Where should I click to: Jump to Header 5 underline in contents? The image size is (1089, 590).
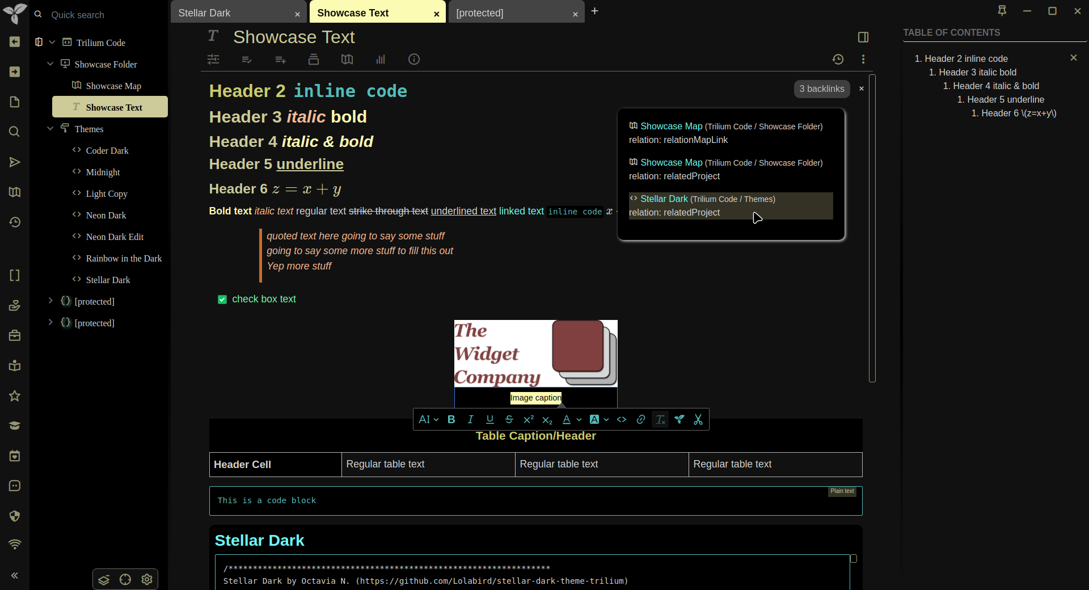coord(1006,99)
